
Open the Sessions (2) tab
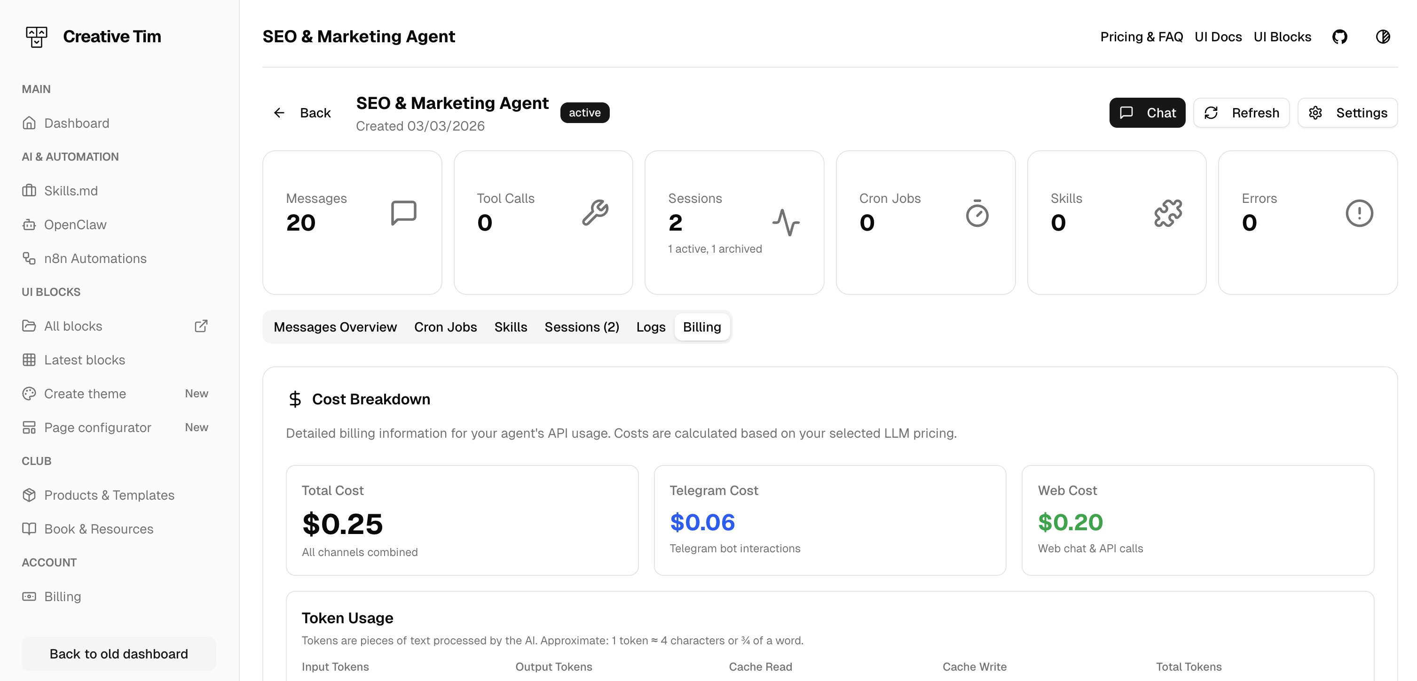pyautogui.click(x=582, y=327)
